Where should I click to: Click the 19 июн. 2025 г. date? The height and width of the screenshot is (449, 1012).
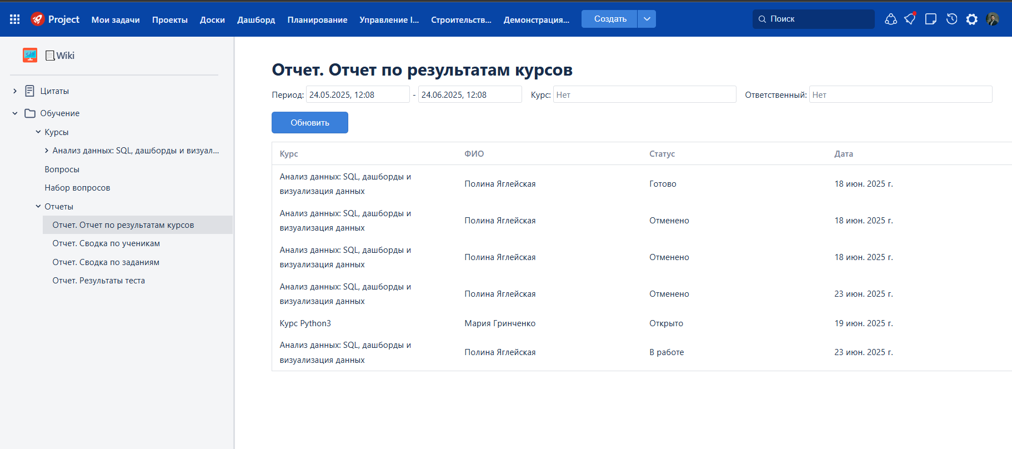[864, 323]
